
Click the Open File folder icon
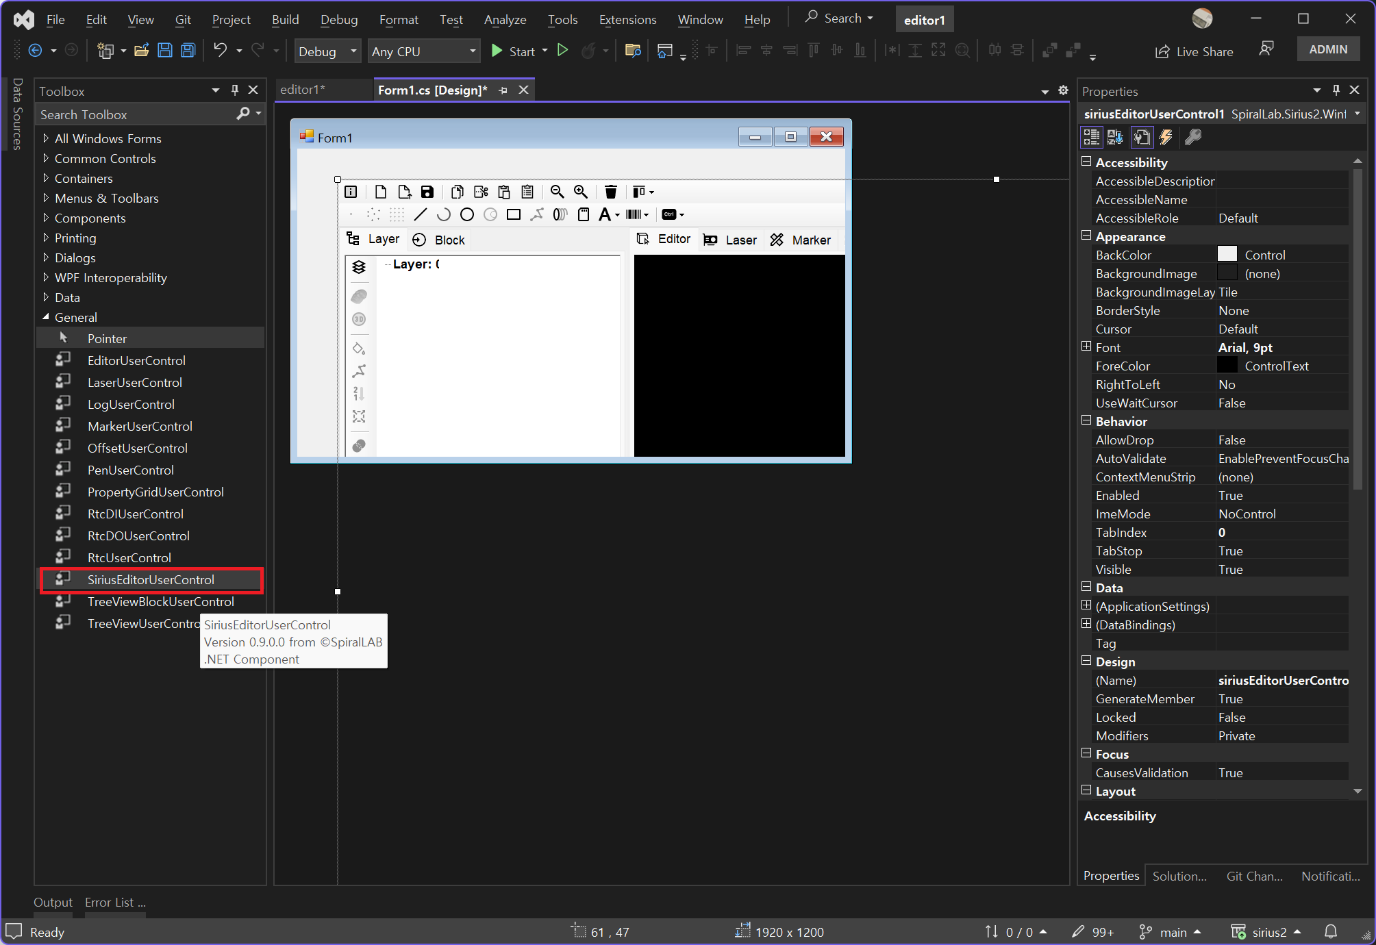(x=142, y=51)
